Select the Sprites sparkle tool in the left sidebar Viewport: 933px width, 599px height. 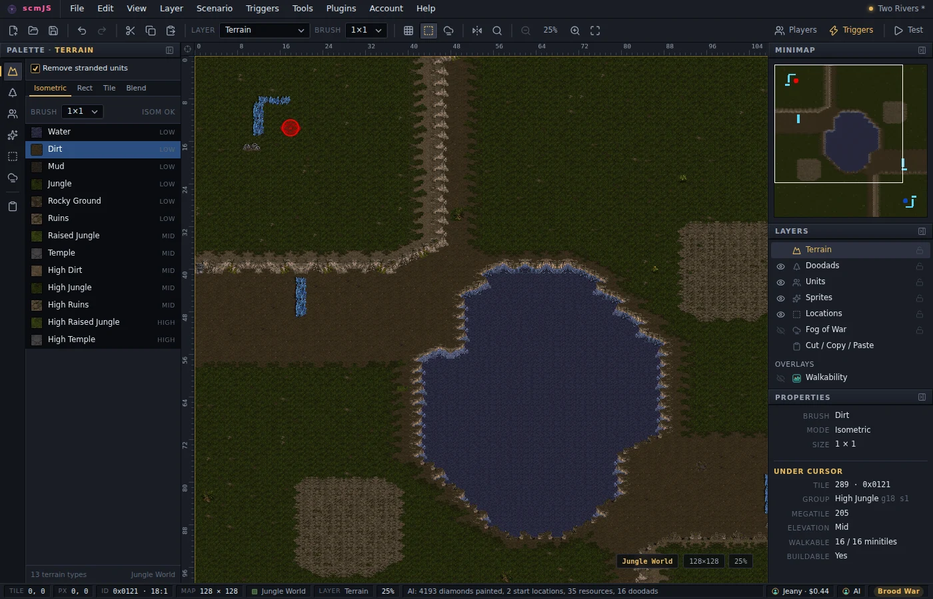tap(13, 135)
